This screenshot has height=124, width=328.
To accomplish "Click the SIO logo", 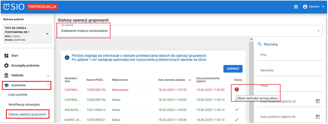I will (x=14, y=6).
